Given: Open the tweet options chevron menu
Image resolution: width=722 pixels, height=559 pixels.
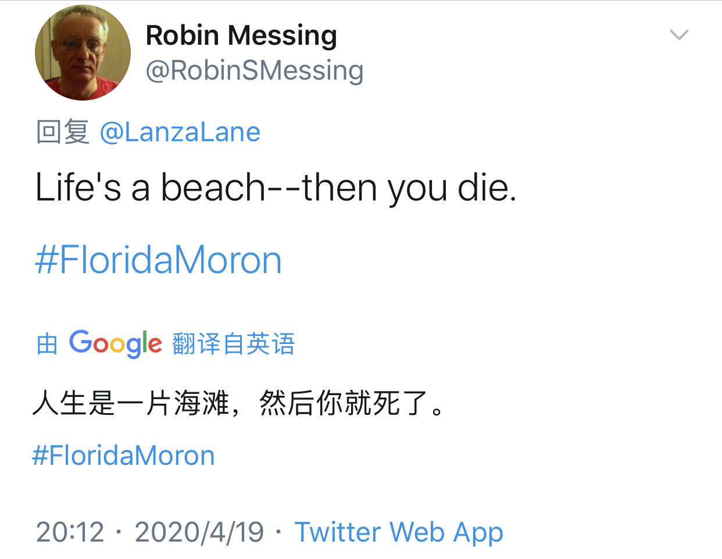Looking at the screenshot, I should (679, 35).
